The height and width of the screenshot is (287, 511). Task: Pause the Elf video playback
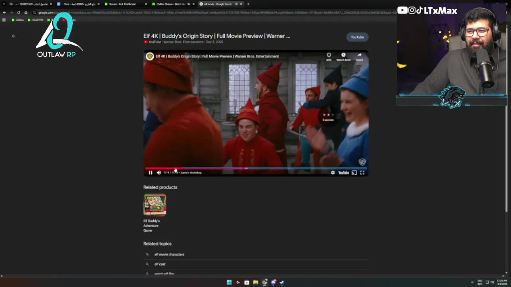click(x=151, y=173)
